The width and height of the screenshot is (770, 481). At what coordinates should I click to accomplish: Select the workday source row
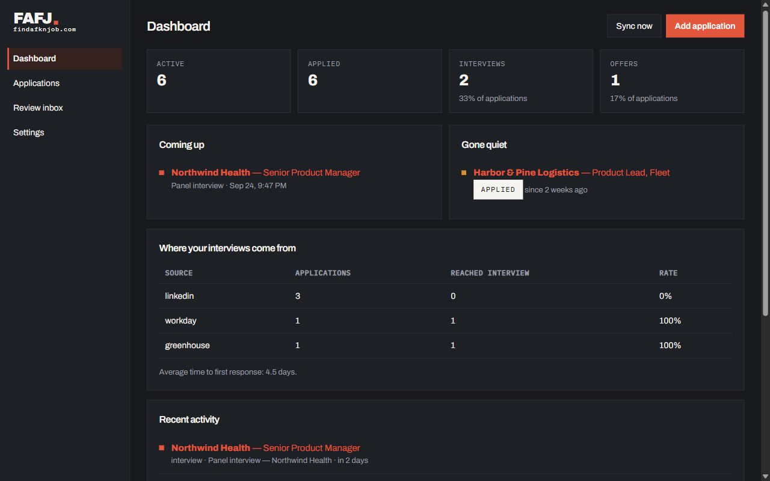(446, 320)
